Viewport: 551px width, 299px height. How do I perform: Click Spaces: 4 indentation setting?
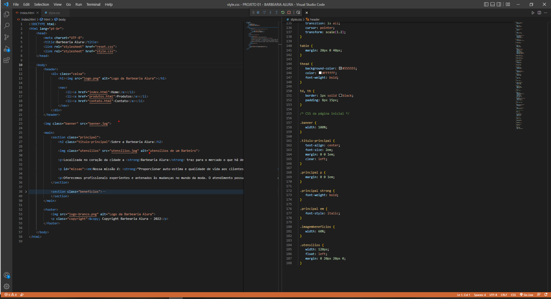[x=480, y=295]
